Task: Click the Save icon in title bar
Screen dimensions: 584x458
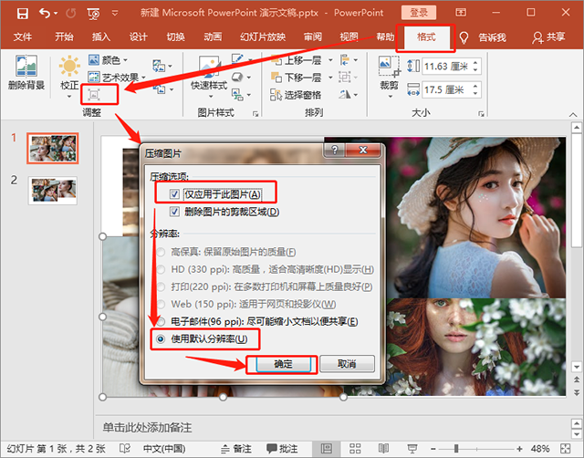Action: pos(22,14)
